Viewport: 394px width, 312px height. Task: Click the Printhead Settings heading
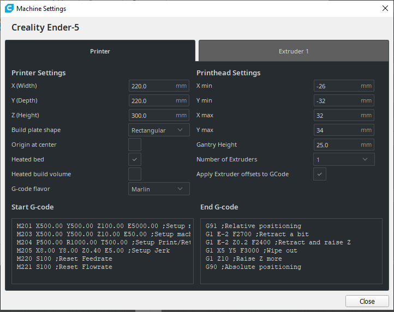tap(229, 73)
